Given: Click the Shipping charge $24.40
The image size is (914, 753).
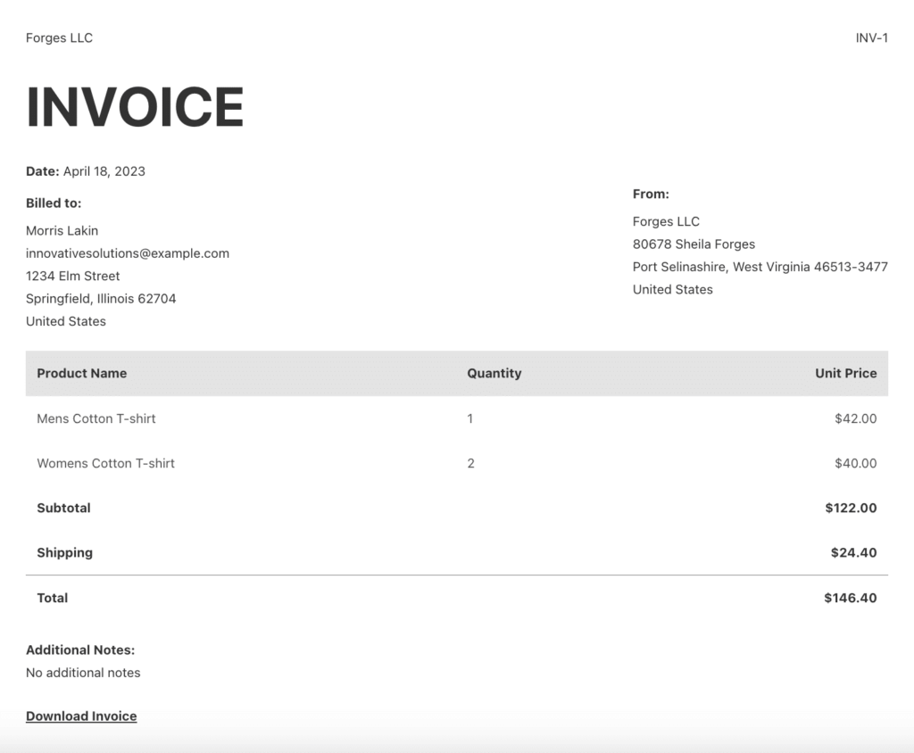Looking at the screenshot, I should pos(855,552).
